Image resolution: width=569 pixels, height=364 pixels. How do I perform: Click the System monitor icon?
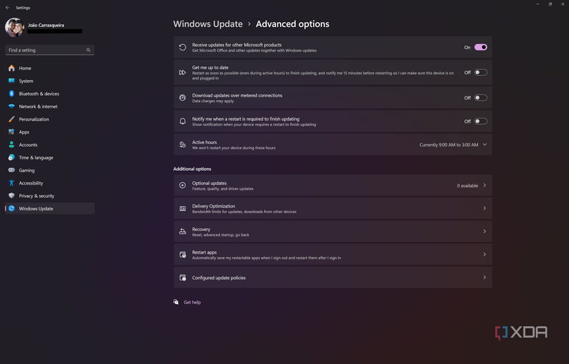point(12,81)
